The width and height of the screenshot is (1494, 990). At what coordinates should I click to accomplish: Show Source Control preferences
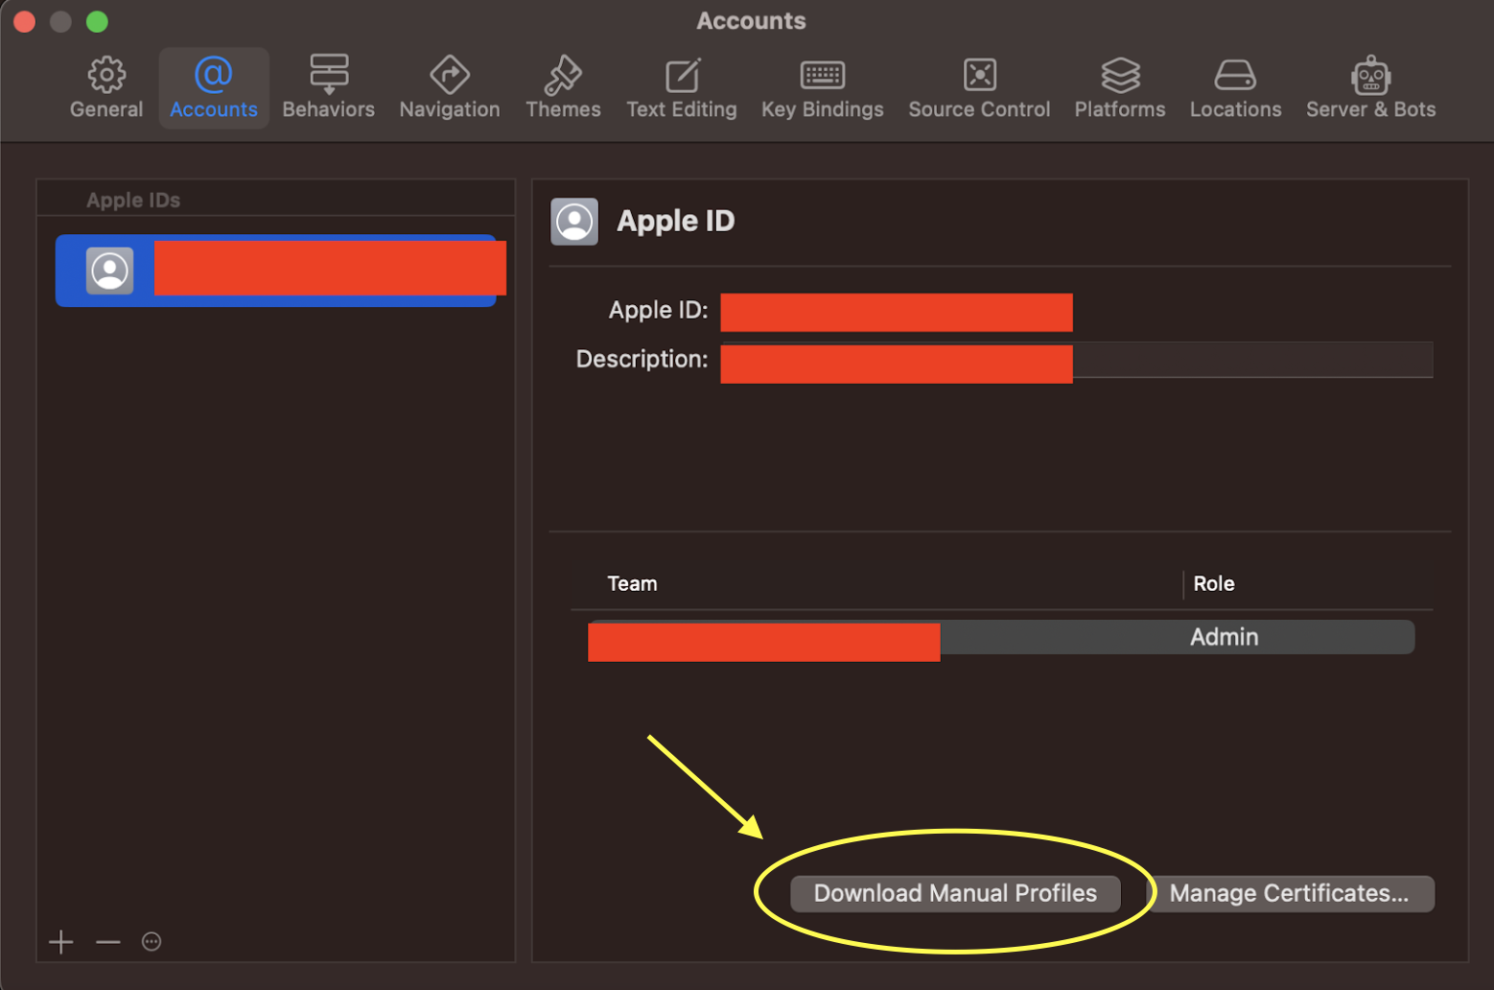pyautogui.click(x=979, y=88)
